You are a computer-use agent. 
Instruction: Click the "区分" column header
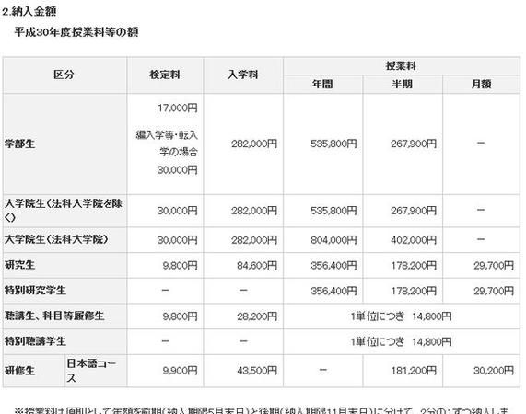64,75
